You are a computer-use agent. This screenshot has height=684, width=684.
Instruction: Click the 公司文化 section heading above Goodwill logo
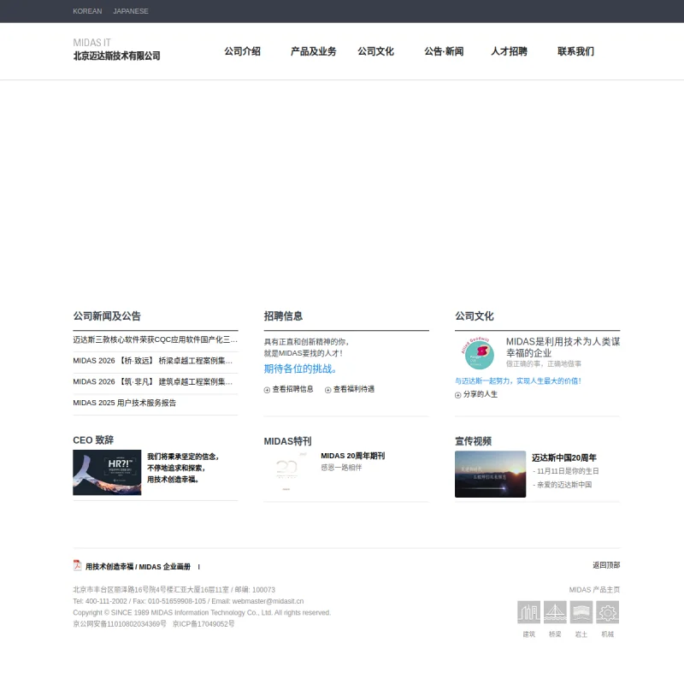[475, 316]
